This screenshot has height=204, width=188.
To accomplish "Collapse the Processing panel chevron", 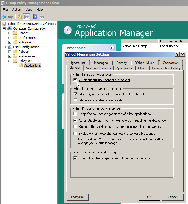I will [112, 48].
